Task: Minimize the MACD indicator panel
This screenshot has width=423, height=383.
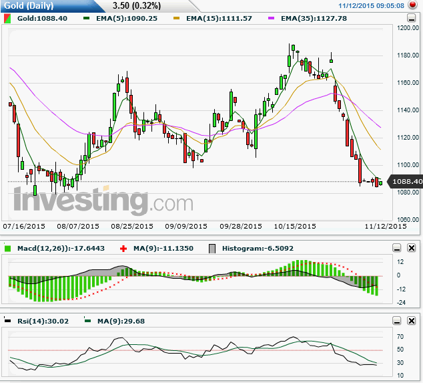Action: tap(396, 247)
